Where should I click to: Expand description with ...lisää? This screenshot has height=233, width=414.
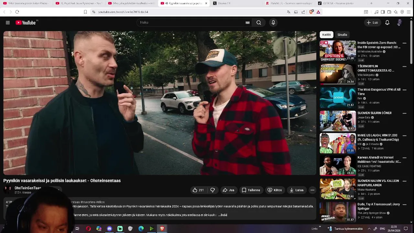pos(223,215)
